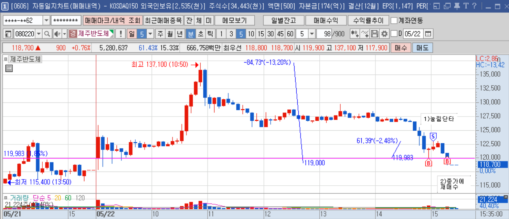Open the period value dropdown next to 일 5
The image size is (509, 219).
(x=150, y=34)
